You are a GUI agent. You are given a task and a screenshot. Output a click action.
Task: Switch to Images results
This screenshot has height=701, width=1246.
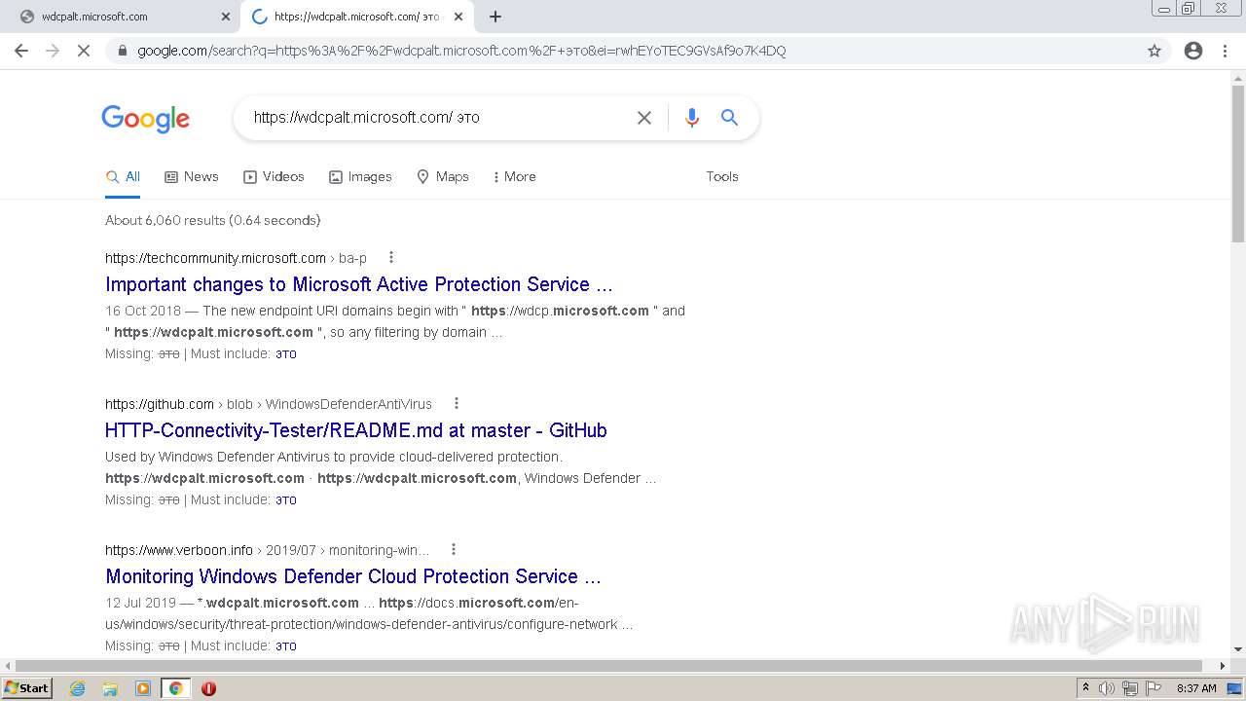tap(360, 177)
